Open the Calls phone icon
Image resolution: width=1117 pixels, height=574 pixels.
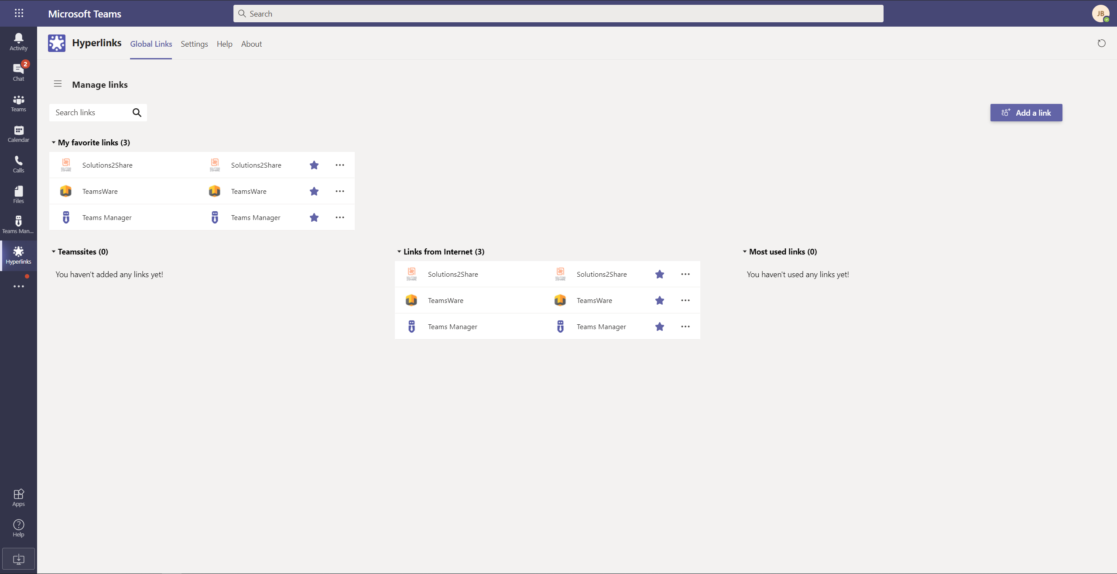18,164
